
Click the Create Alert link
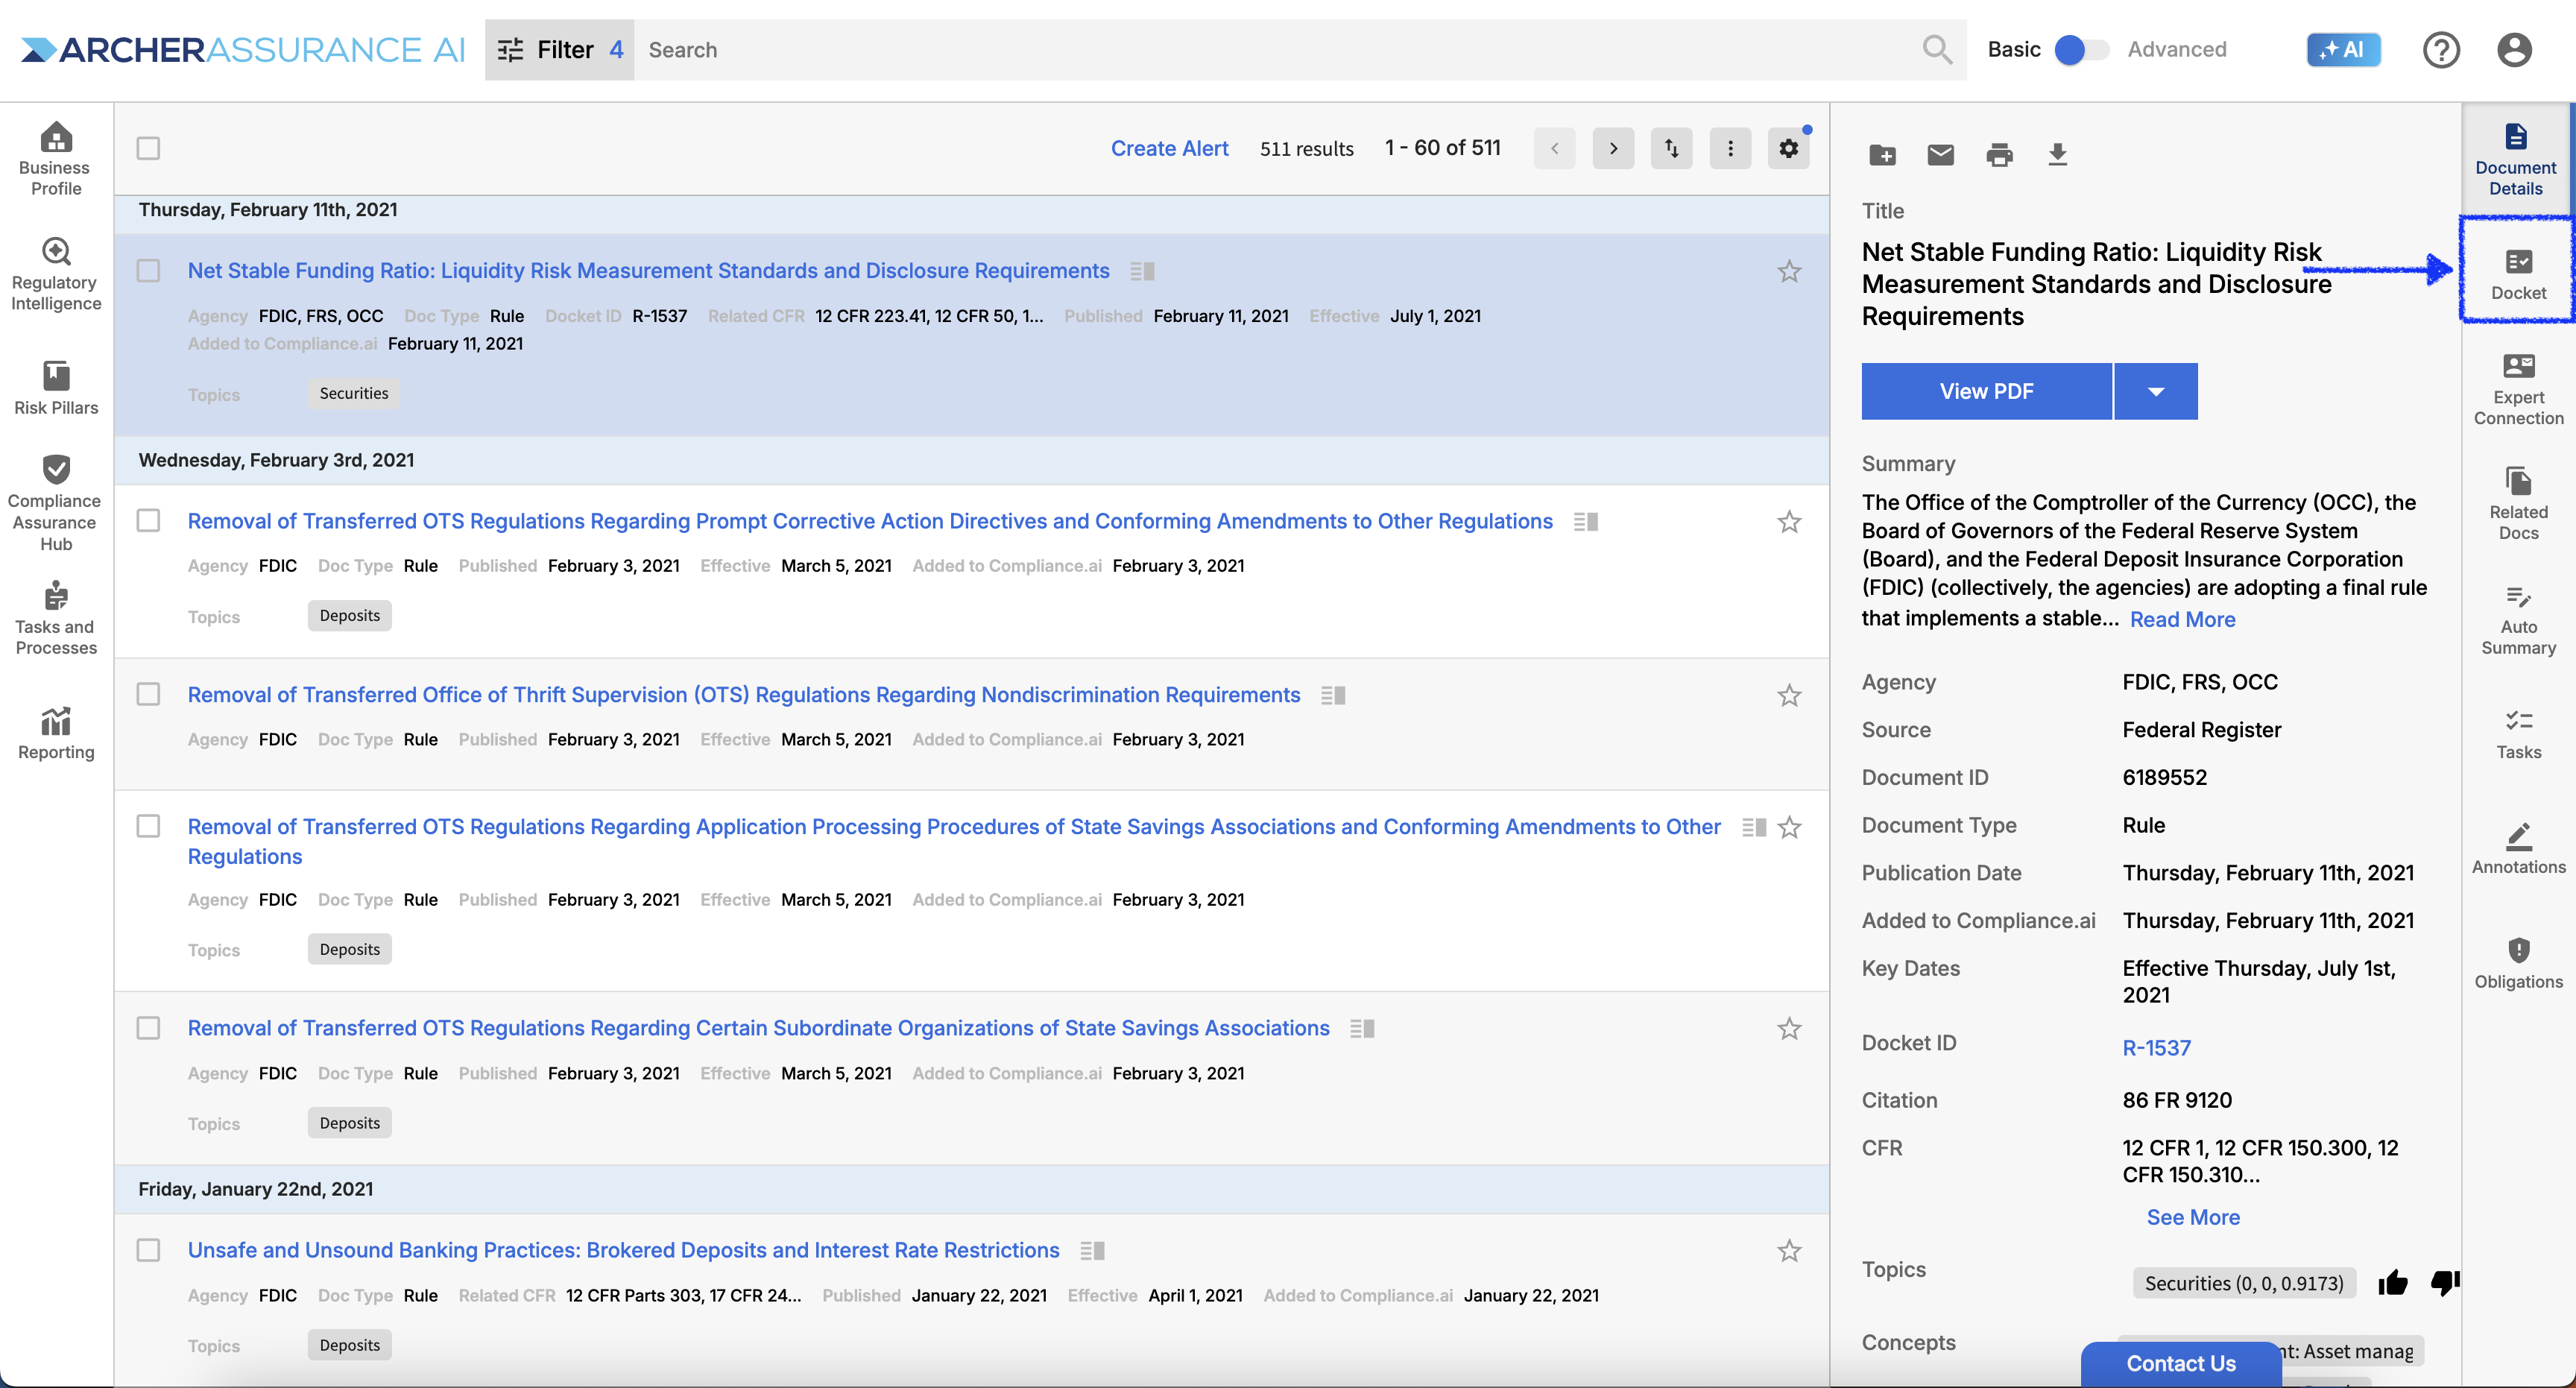pyautogui.click(x=1169, y=148)
